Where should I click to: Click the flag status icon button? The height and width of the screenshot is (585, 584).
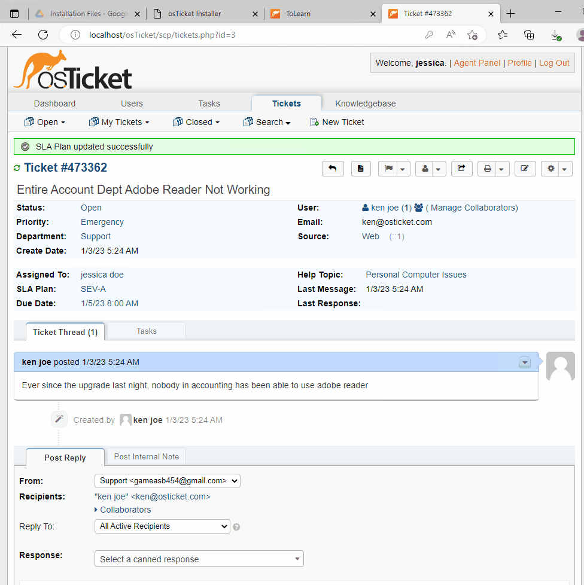[x=388, y=169]
